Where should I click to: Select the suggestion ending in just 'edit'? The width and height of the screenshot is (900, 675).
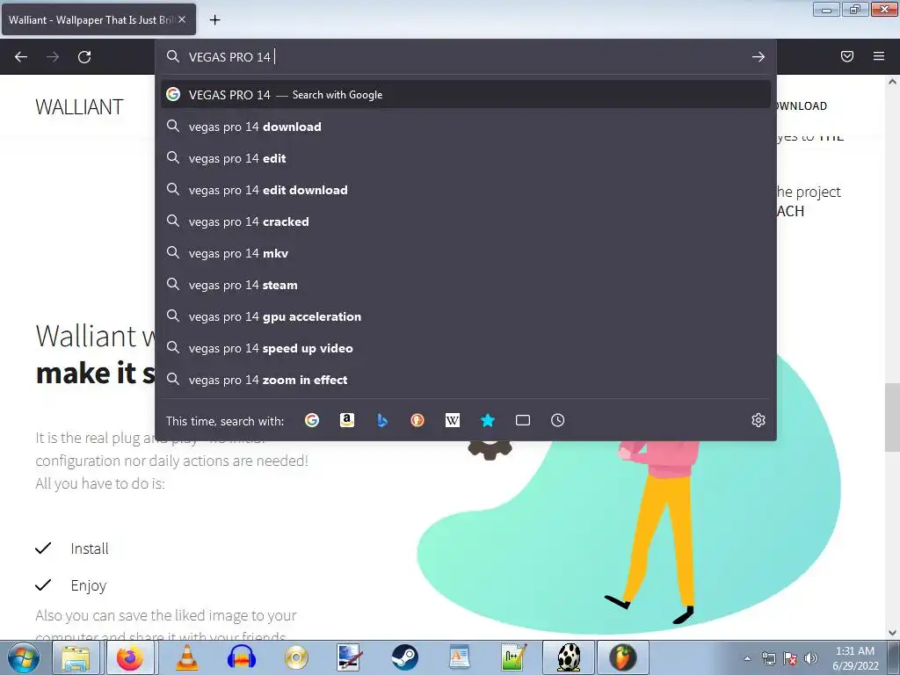point(466,158)
